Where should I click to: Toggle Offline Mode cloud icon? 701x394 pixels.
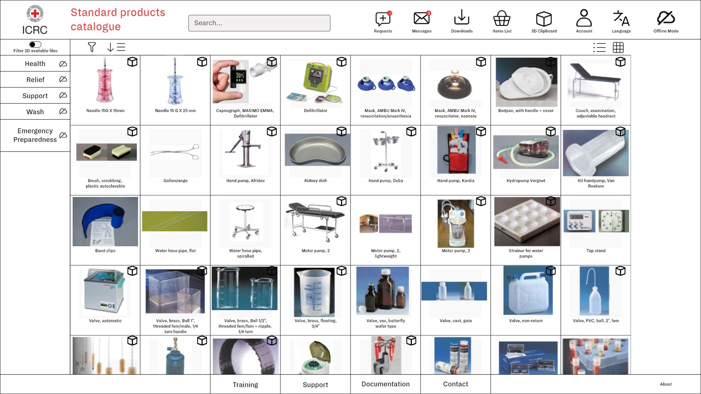(665, 18)
